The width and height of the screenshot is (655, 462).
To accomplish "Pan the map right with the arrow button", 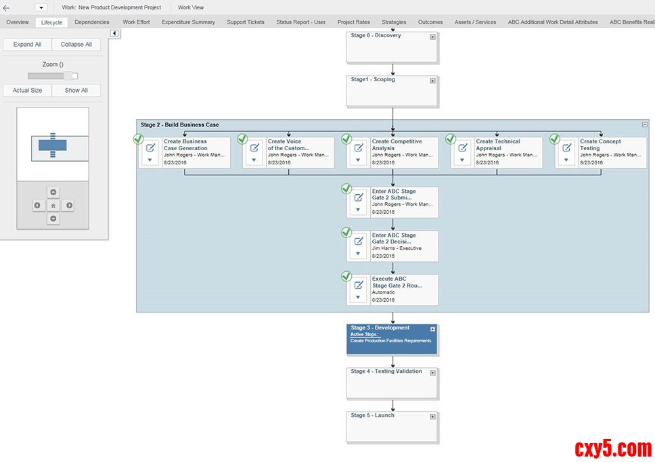I will [69, 206].
